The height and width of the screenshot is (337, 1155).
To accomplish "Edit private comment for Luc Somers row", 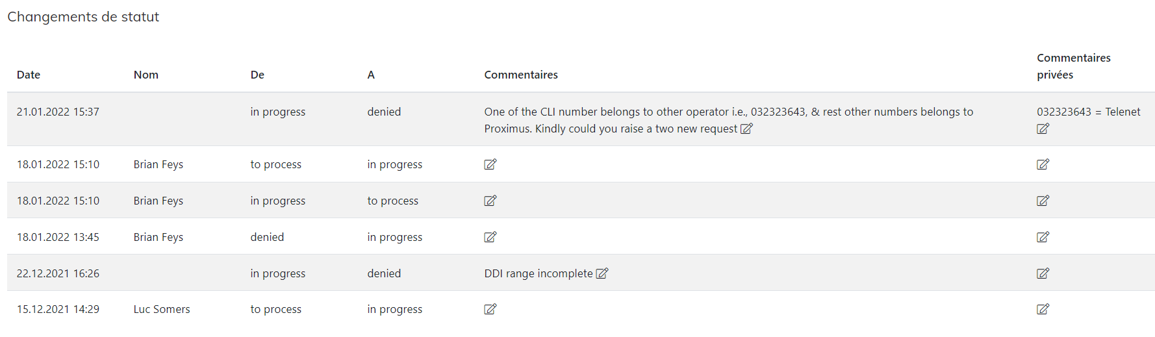I will [1043, 309].
